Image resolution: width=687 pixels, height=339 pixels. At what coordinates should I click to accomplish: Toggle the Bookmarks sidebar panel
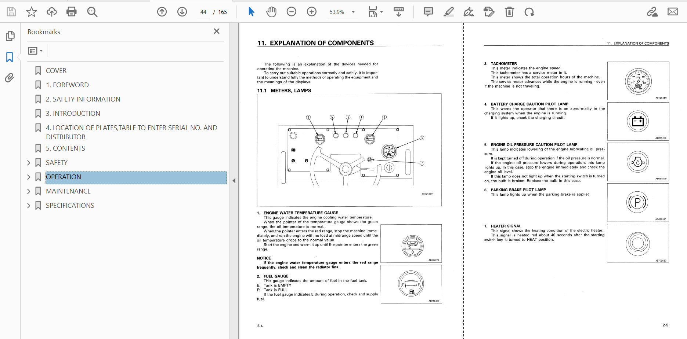pyautogui.click(x=10, y=57)
